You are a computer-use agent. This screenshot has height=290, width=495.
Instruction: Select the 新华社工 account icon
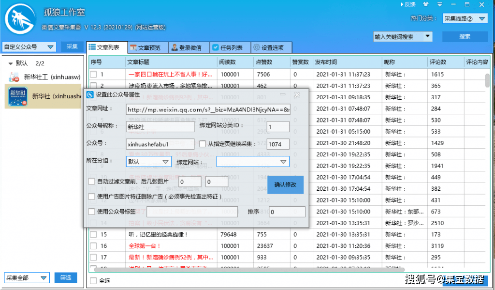[x=15, y=77]
